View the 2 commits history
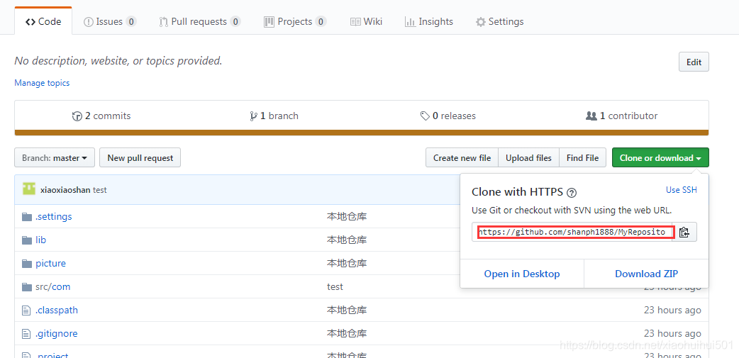 point(101,116)
